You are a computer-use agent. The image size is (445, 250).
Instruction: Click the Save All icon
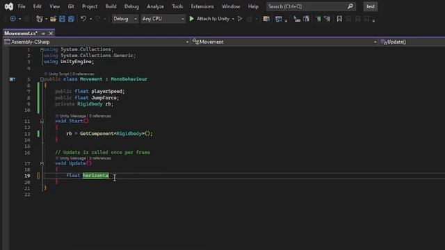click(x=71, y=19)
